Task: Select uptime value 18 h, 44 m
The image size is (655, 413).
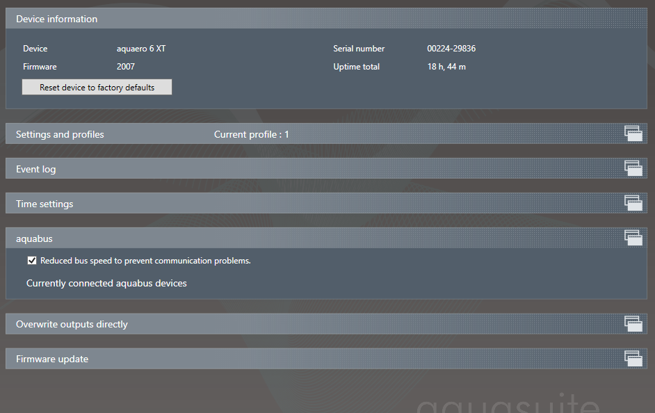Action: 446,66
